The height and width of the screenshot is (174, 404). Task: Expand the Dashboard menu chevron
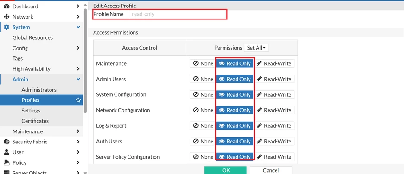pos(78,6)
